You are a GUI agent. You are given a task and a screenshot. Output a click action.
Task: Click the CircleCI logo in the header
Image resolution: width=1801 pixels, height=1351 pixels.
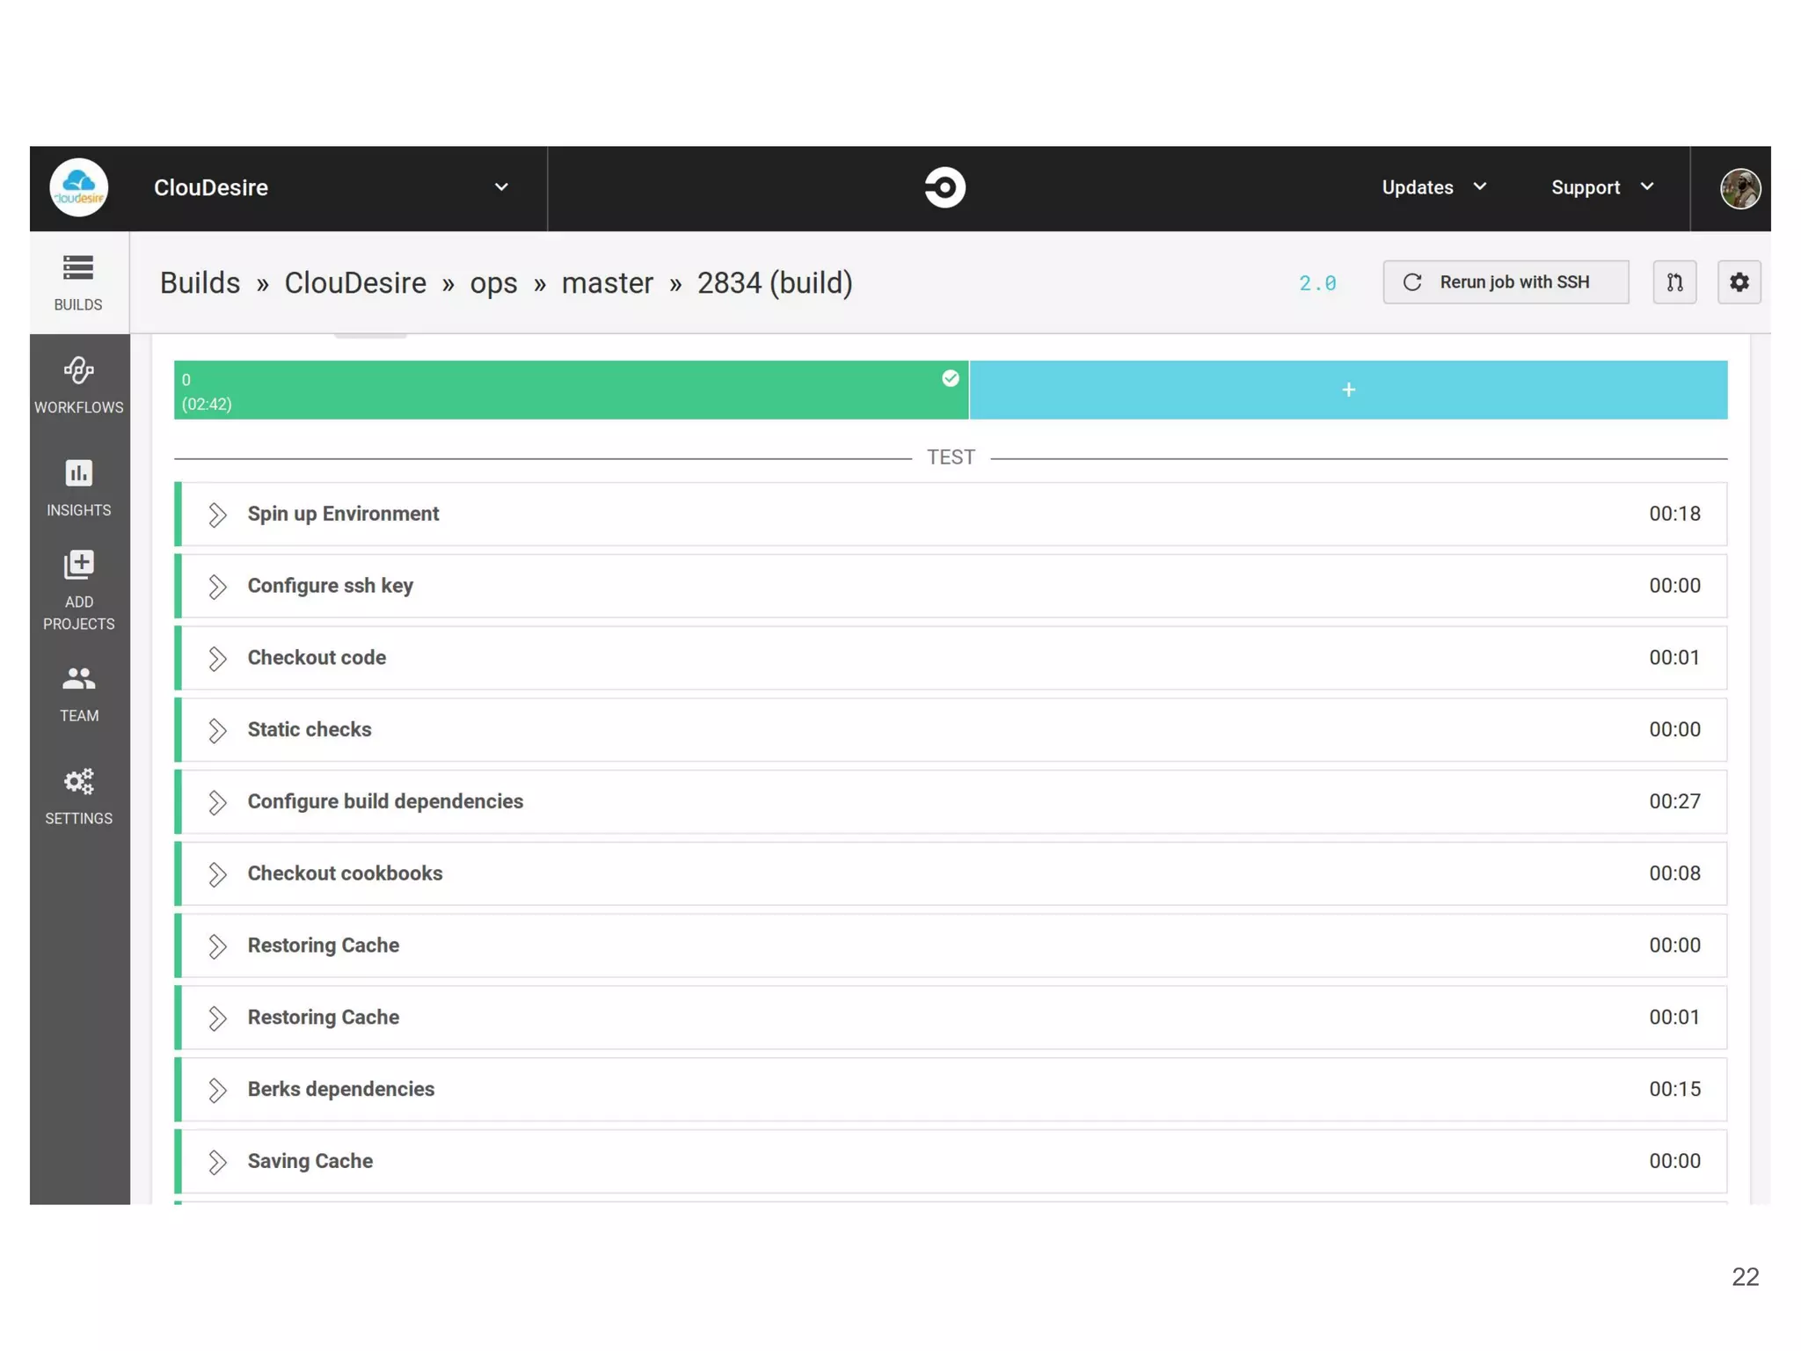944,187
